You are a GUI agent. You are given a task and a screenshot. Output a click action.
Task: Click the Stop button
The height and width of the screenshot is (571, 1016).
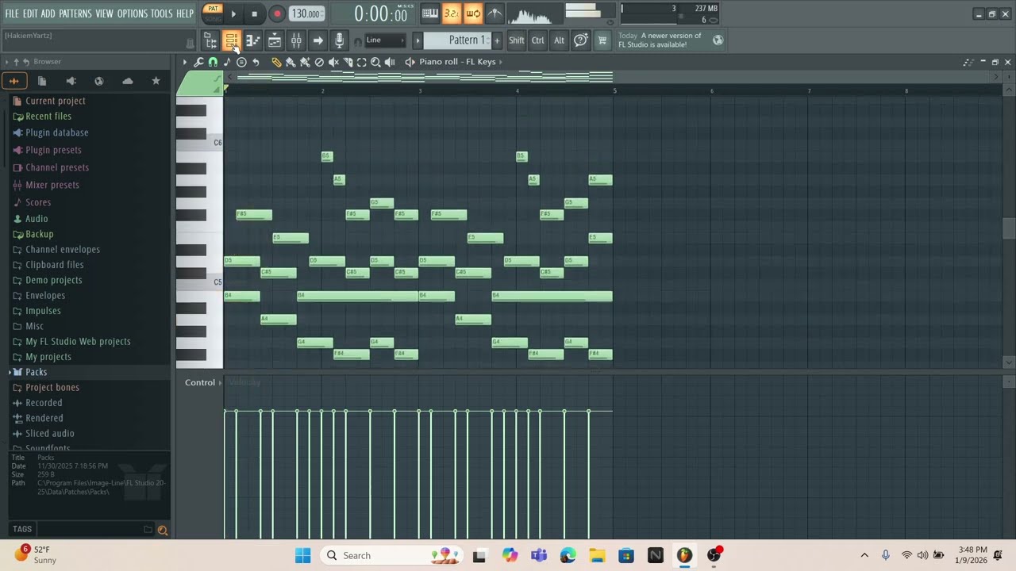tap(254, 13)
